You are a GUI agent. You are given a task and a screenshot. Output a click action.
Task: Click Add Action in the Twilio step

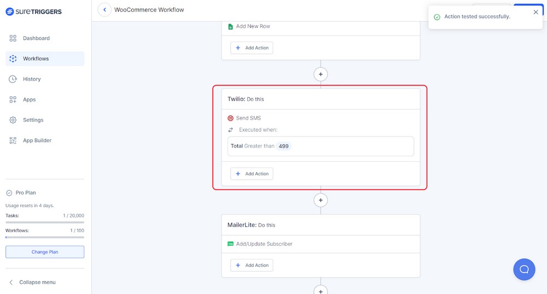pos(252,173)
